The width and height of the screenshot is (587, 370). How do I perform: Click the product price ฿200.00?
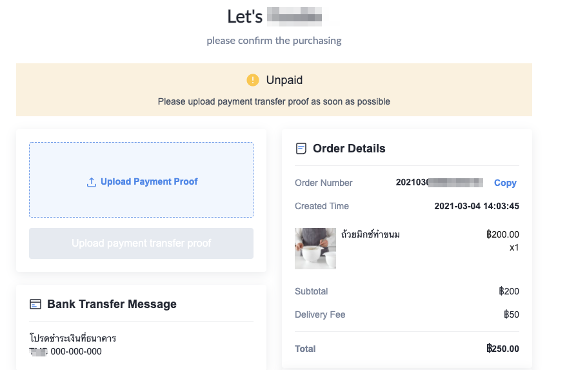(502, 234)
